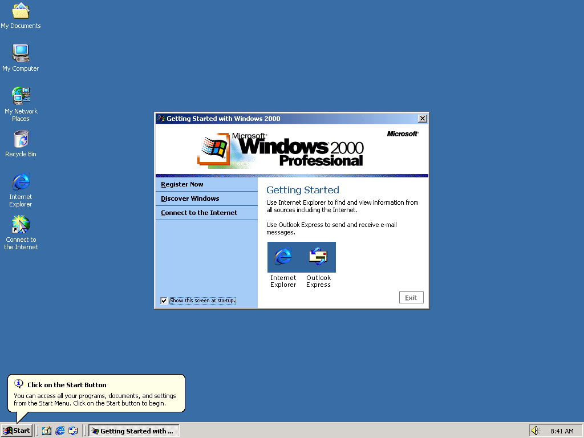Click info icon in Start Button balloon

coord(19,383)
